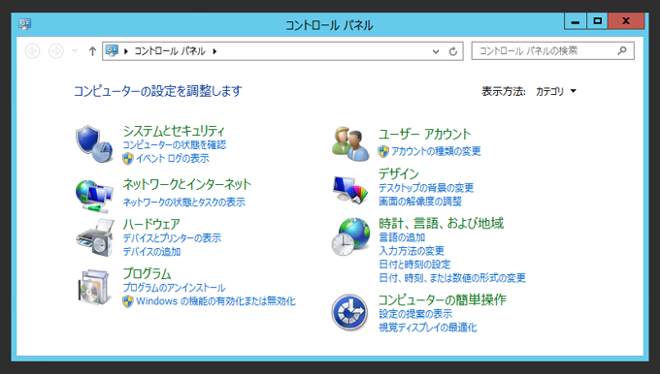This screenshot has height=374, width=660.
Task: Click 視覚ディスプレイの最適化 link
Action: click(428, 327)
